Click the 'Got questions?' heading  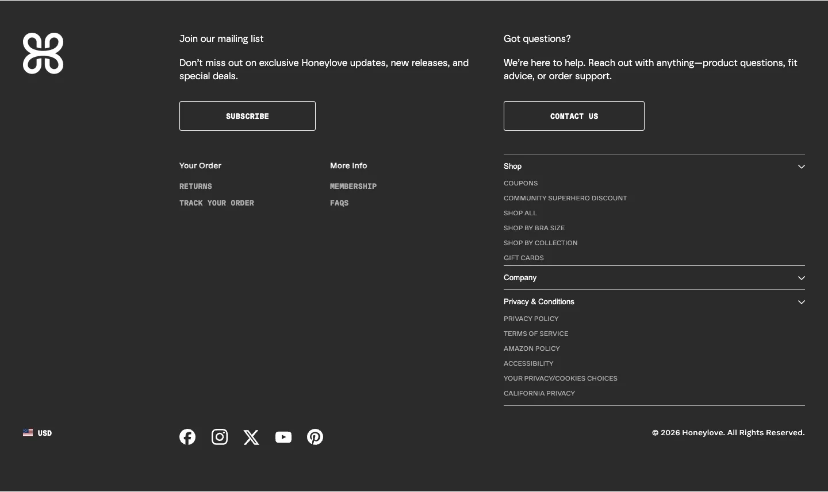(x=537, y=38)
